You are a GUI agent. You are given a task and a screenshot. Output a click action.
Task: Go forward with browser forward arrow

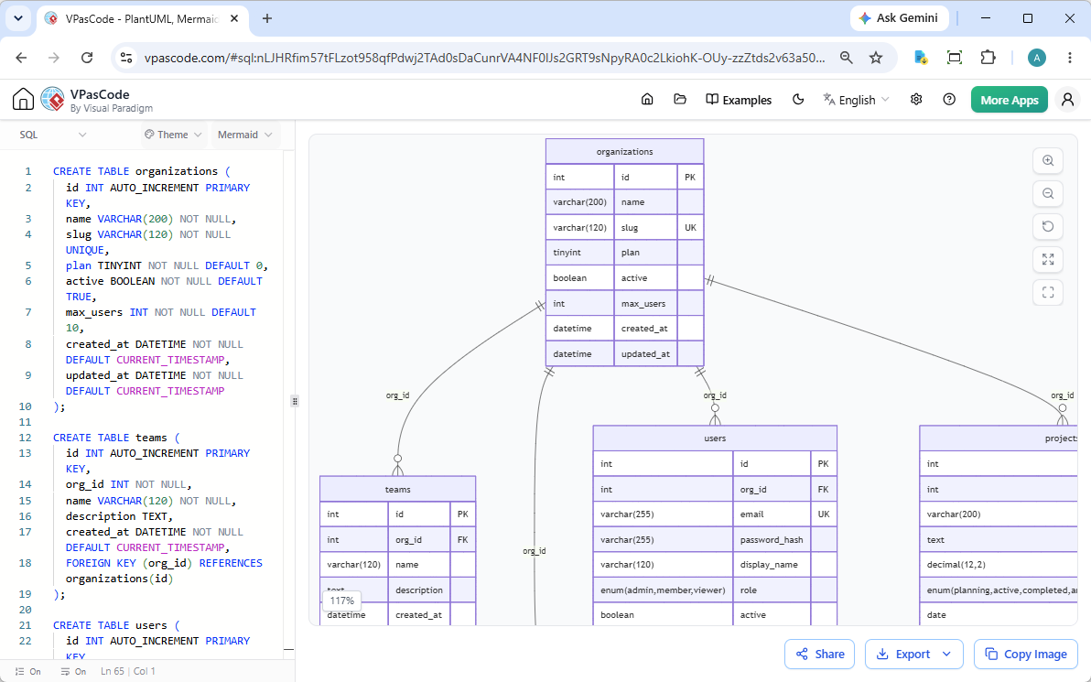[54, 58]
